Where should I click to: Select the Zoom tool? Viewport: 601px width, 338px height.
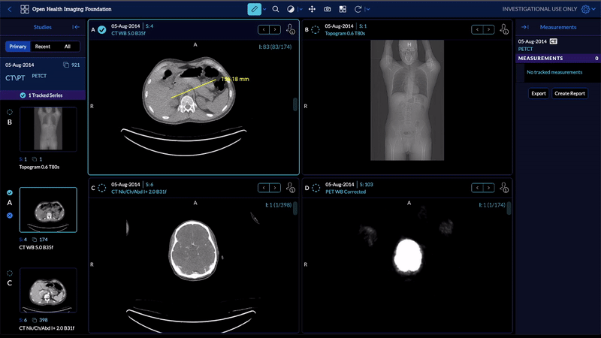click(x=276, y=9)
